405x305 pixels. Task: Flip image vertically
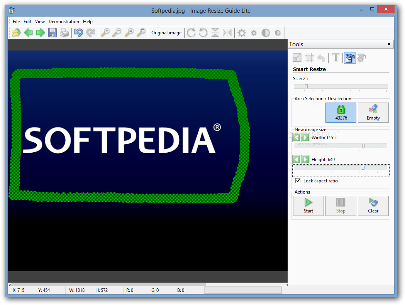pos(215,33)
